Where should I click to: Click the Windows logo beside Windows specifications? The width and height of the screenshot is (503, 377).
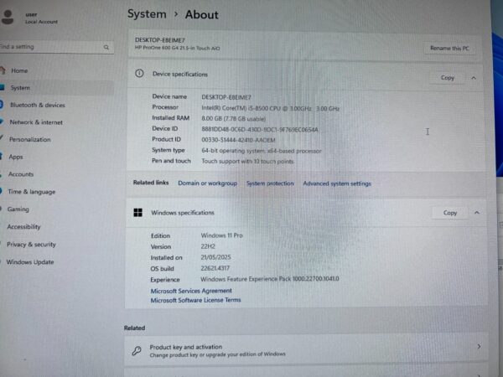pyautogui.click(x=138, y=213)
